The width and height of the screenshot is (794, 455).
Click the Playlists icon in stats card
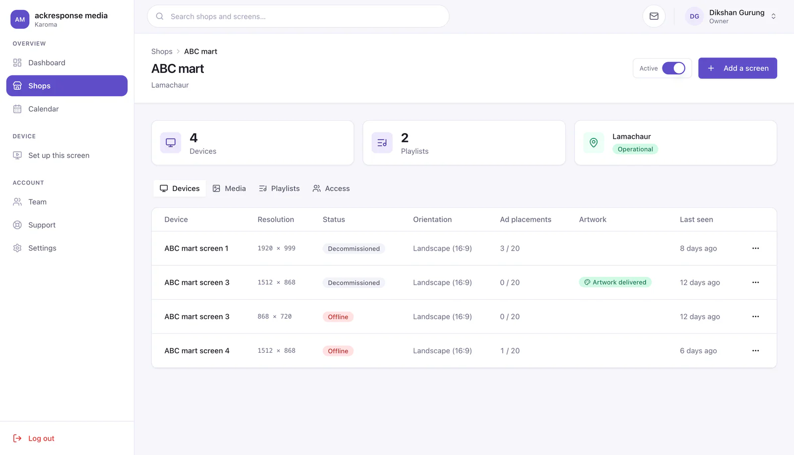pyautogui.click(x=382, y=143)
